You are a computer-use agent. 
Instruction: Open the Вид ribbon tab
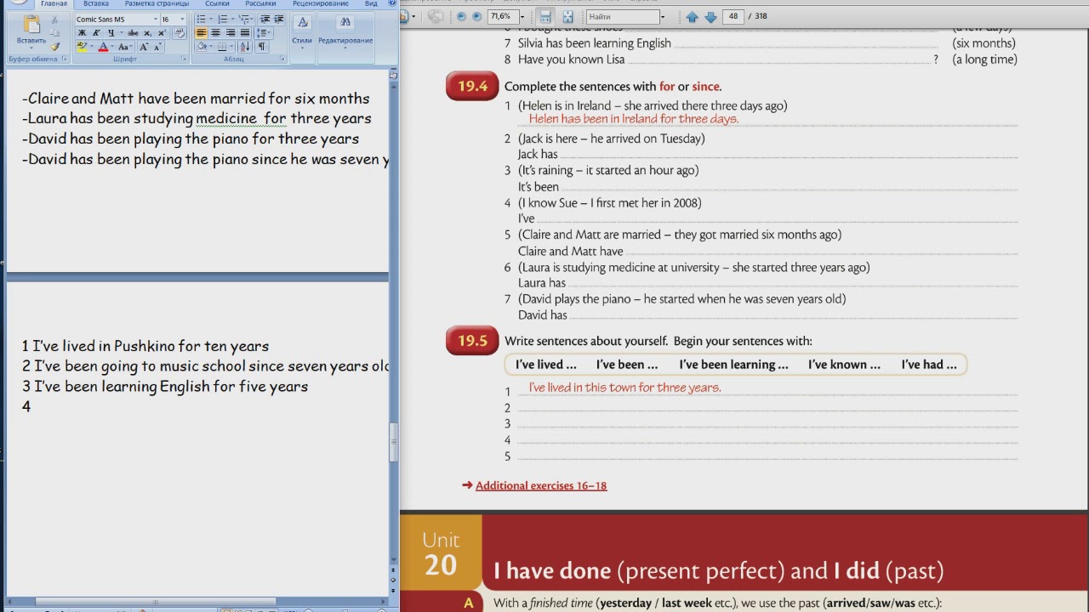point(371,3)
